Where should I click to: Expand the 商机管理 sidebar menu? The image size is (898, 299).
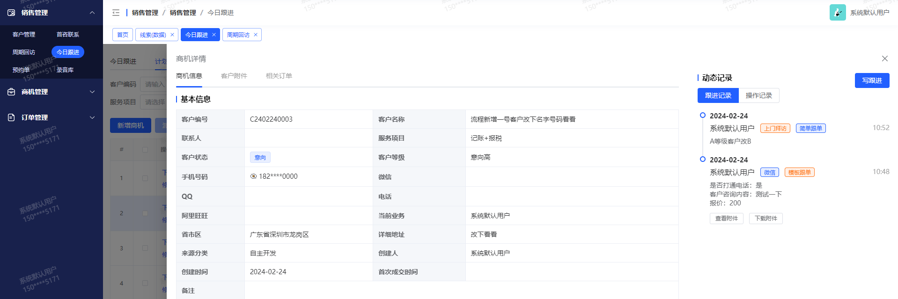[92, 92]
